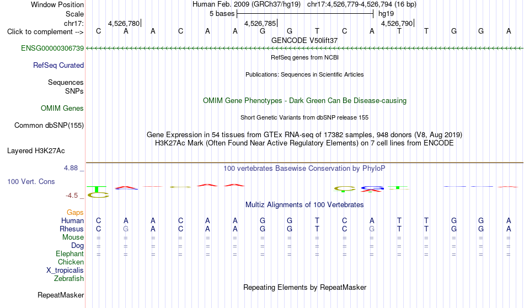Click the OMIM Gene Phenotypes green track title

click(x=304, y=100)
